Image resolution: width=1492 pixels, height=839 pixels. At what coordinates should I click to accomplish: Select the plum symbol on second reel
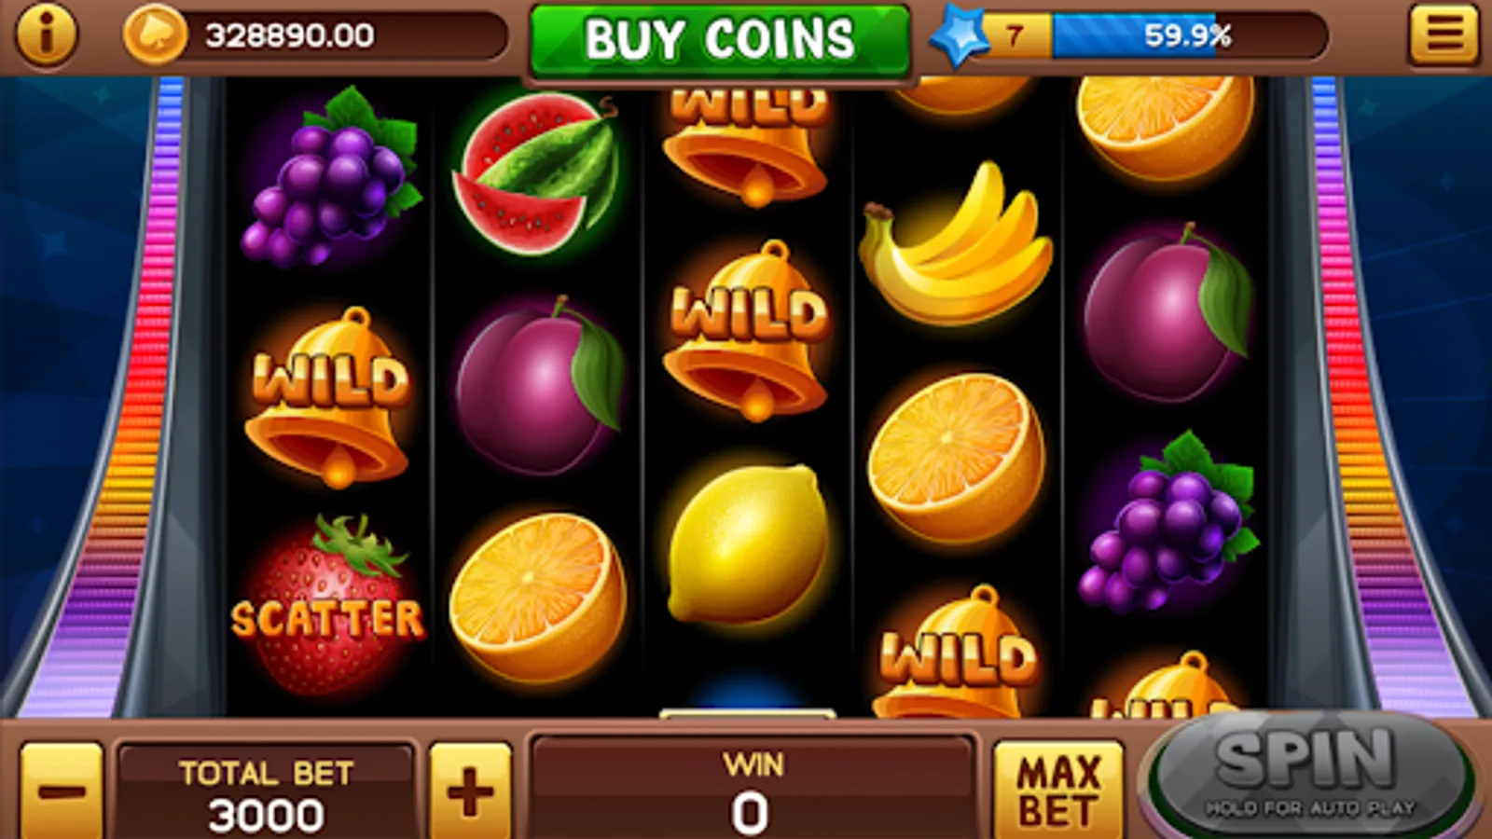540,386
